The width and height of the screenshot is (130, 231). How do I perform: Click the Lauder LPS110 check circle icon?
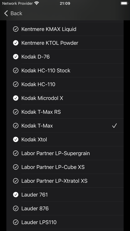[16, 222]
